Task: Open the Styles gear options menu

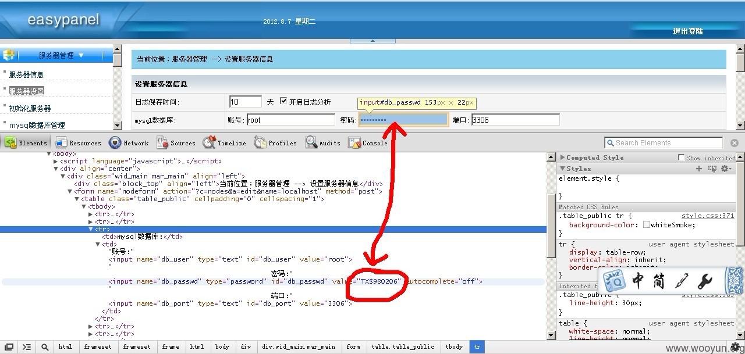Action: [726, 169]
